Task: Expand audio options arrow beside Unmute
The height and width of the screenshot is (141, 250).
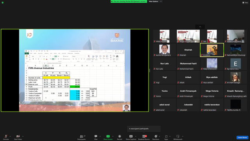Action: (x=10, y=136)
